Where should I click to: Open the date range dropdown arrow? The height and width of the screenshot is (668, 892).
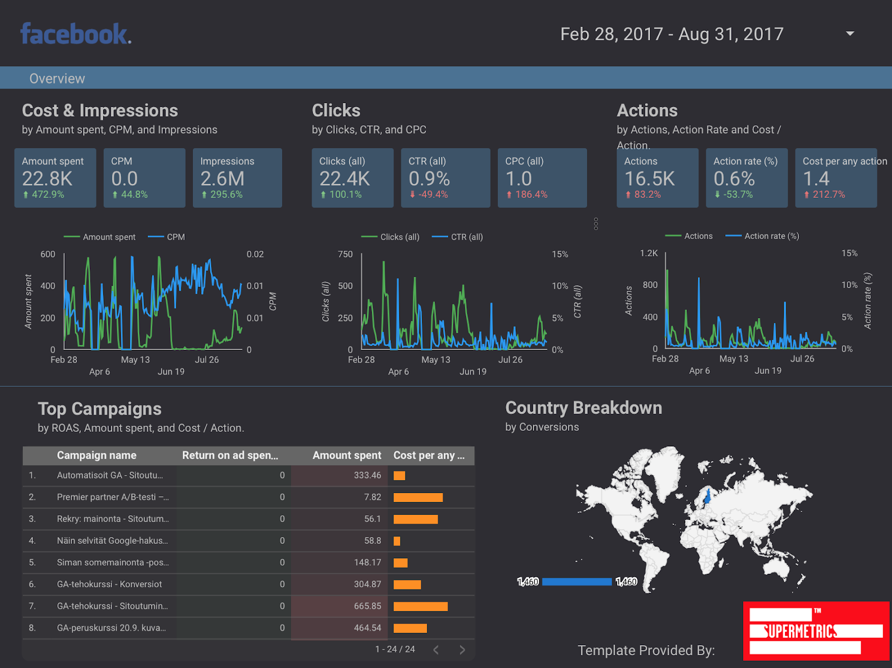pyautogui.click(x=850, y=34)
